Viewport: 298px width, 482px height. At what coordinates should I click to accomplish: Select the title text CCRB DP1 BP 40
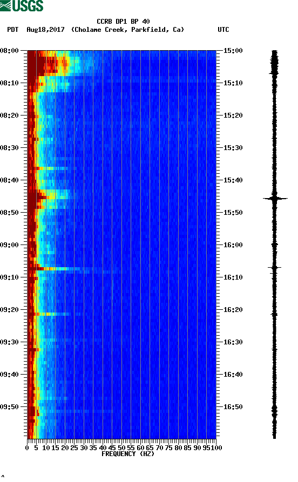pos(123,22)
